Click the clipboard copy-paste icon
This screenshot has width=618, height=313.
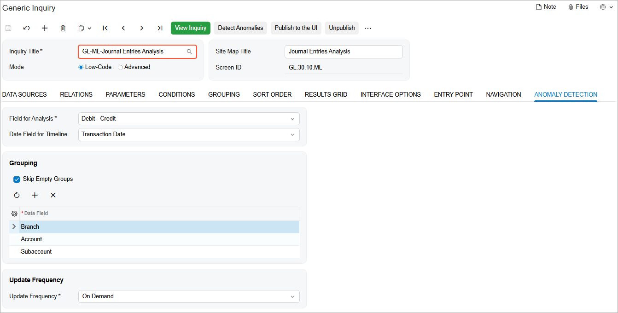tap(82, 28)
